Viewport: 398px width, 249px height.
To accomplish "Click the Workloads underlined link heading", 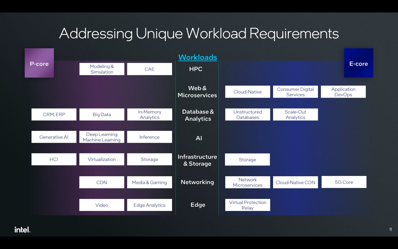I will pyautogui.click(x=198, y=57).
